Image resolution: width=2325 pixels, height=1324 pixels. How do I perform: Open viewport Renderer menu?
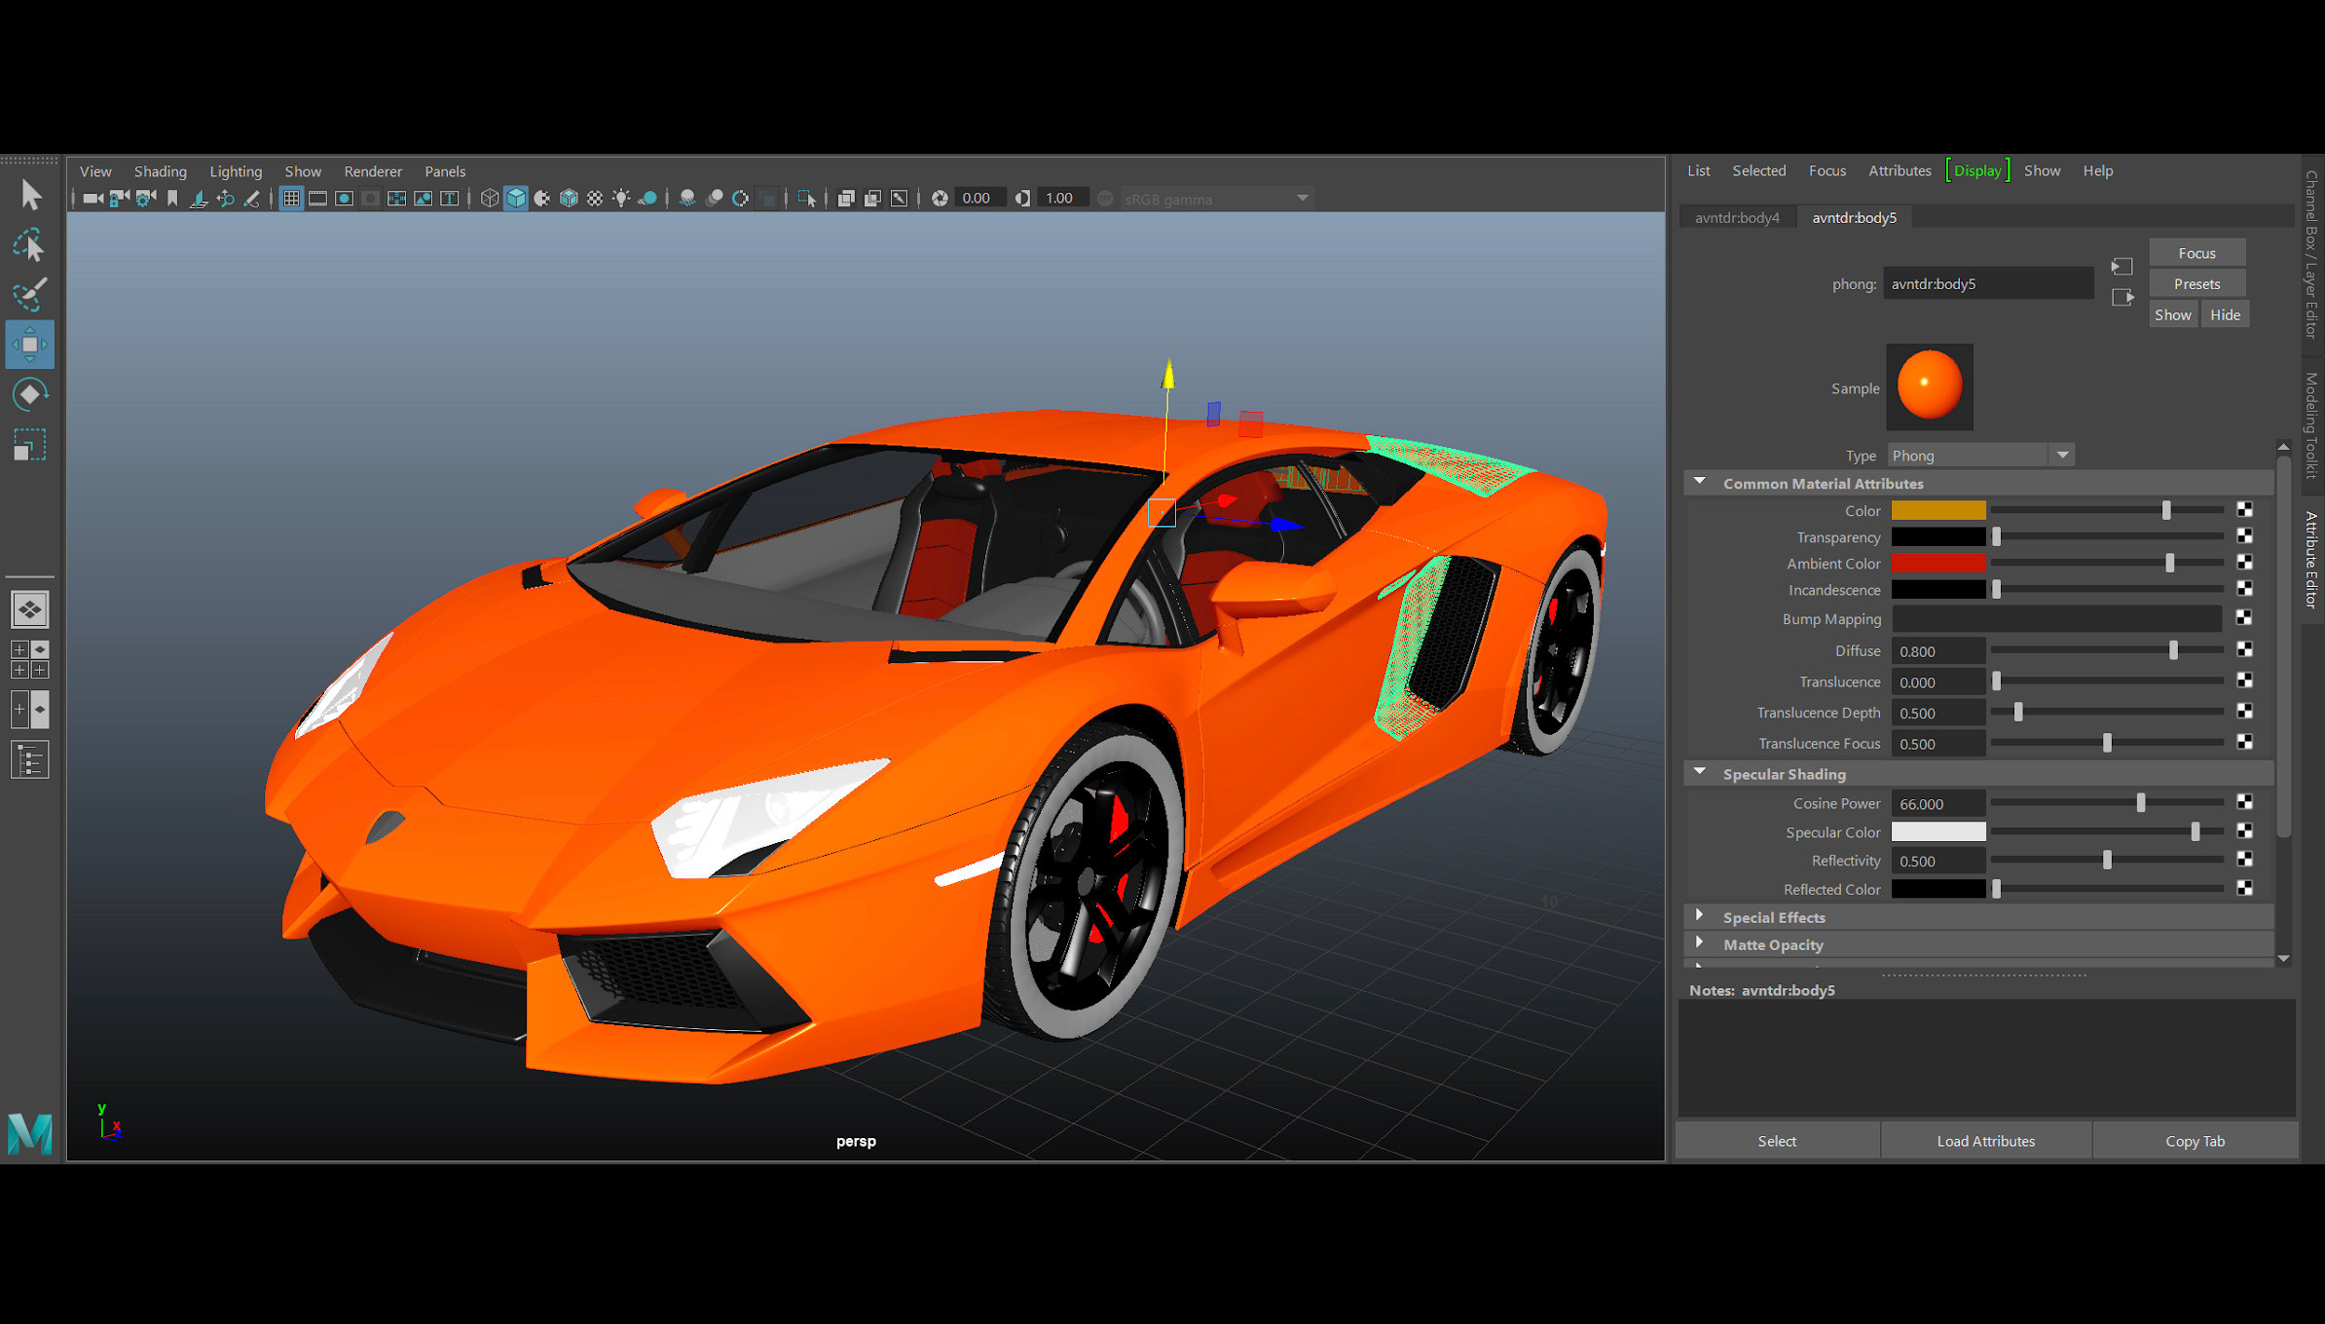[x=373, y=171]
